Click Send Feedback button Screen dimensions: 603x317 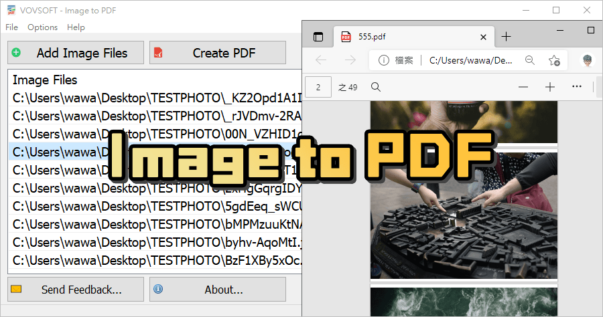pyautogui.click(x=76, y=290)
